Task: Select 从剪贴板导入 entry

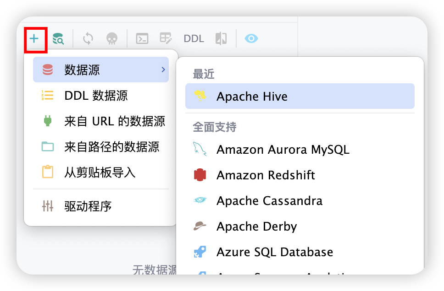Action: (101, 172)
